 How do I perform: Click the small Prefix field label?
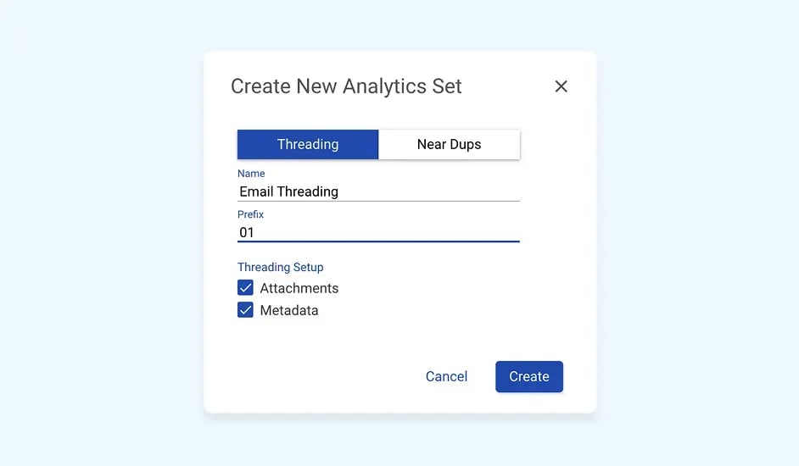click(250, 214)
